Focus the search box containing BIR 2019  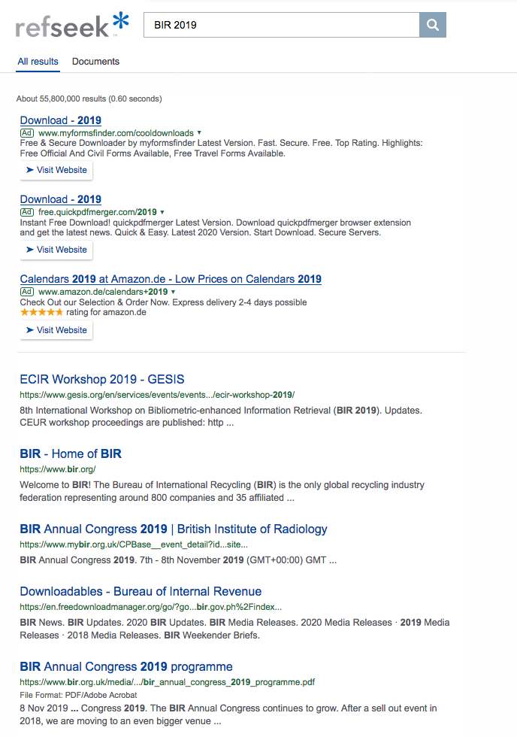pos(282,25)
